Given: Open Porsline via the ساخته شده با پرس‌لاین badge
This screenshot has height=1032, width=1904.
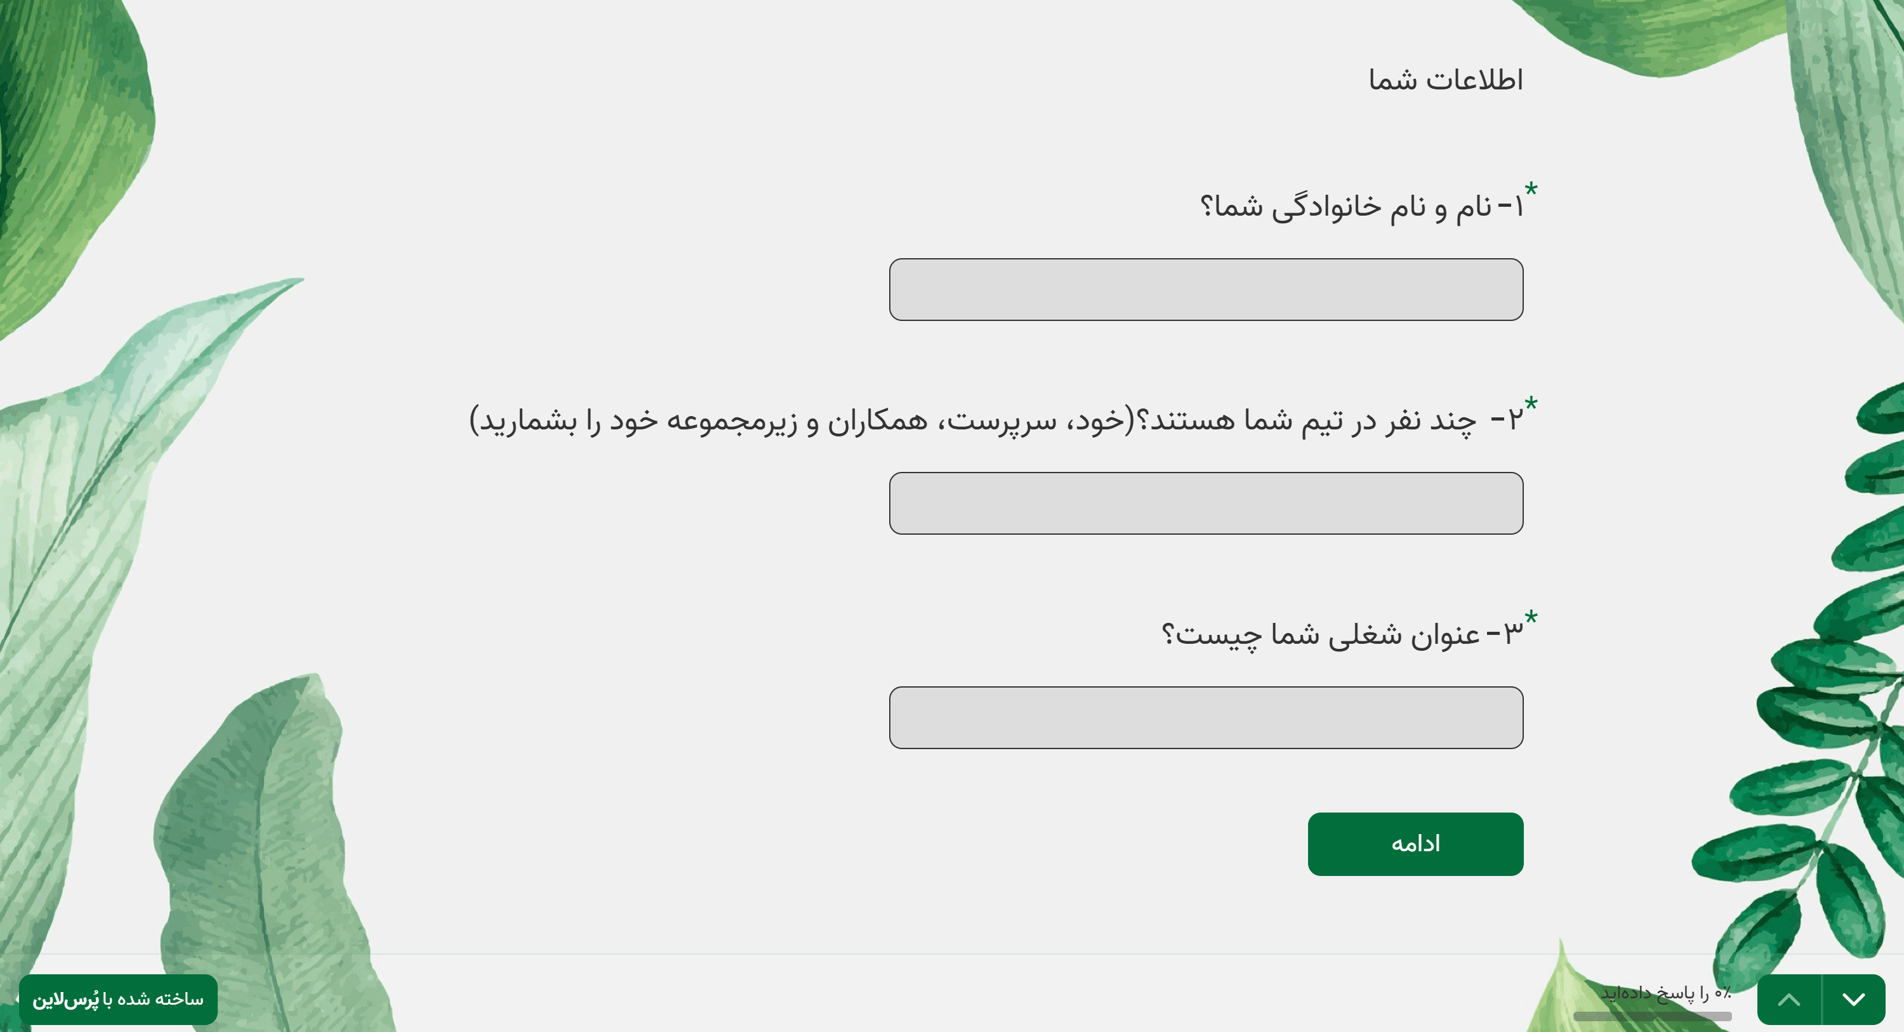Looking at the screenshot, I should (x=118, y=1000).
